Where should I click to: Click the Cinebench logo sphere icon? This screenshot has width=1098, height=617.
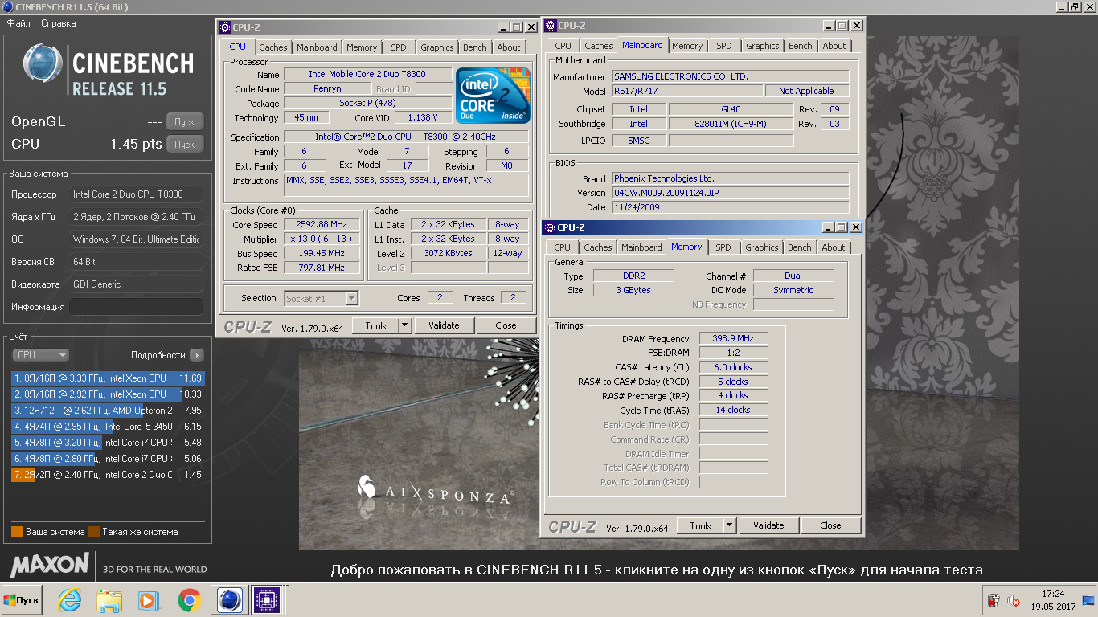pyautogui.click(x=41, y=64)
